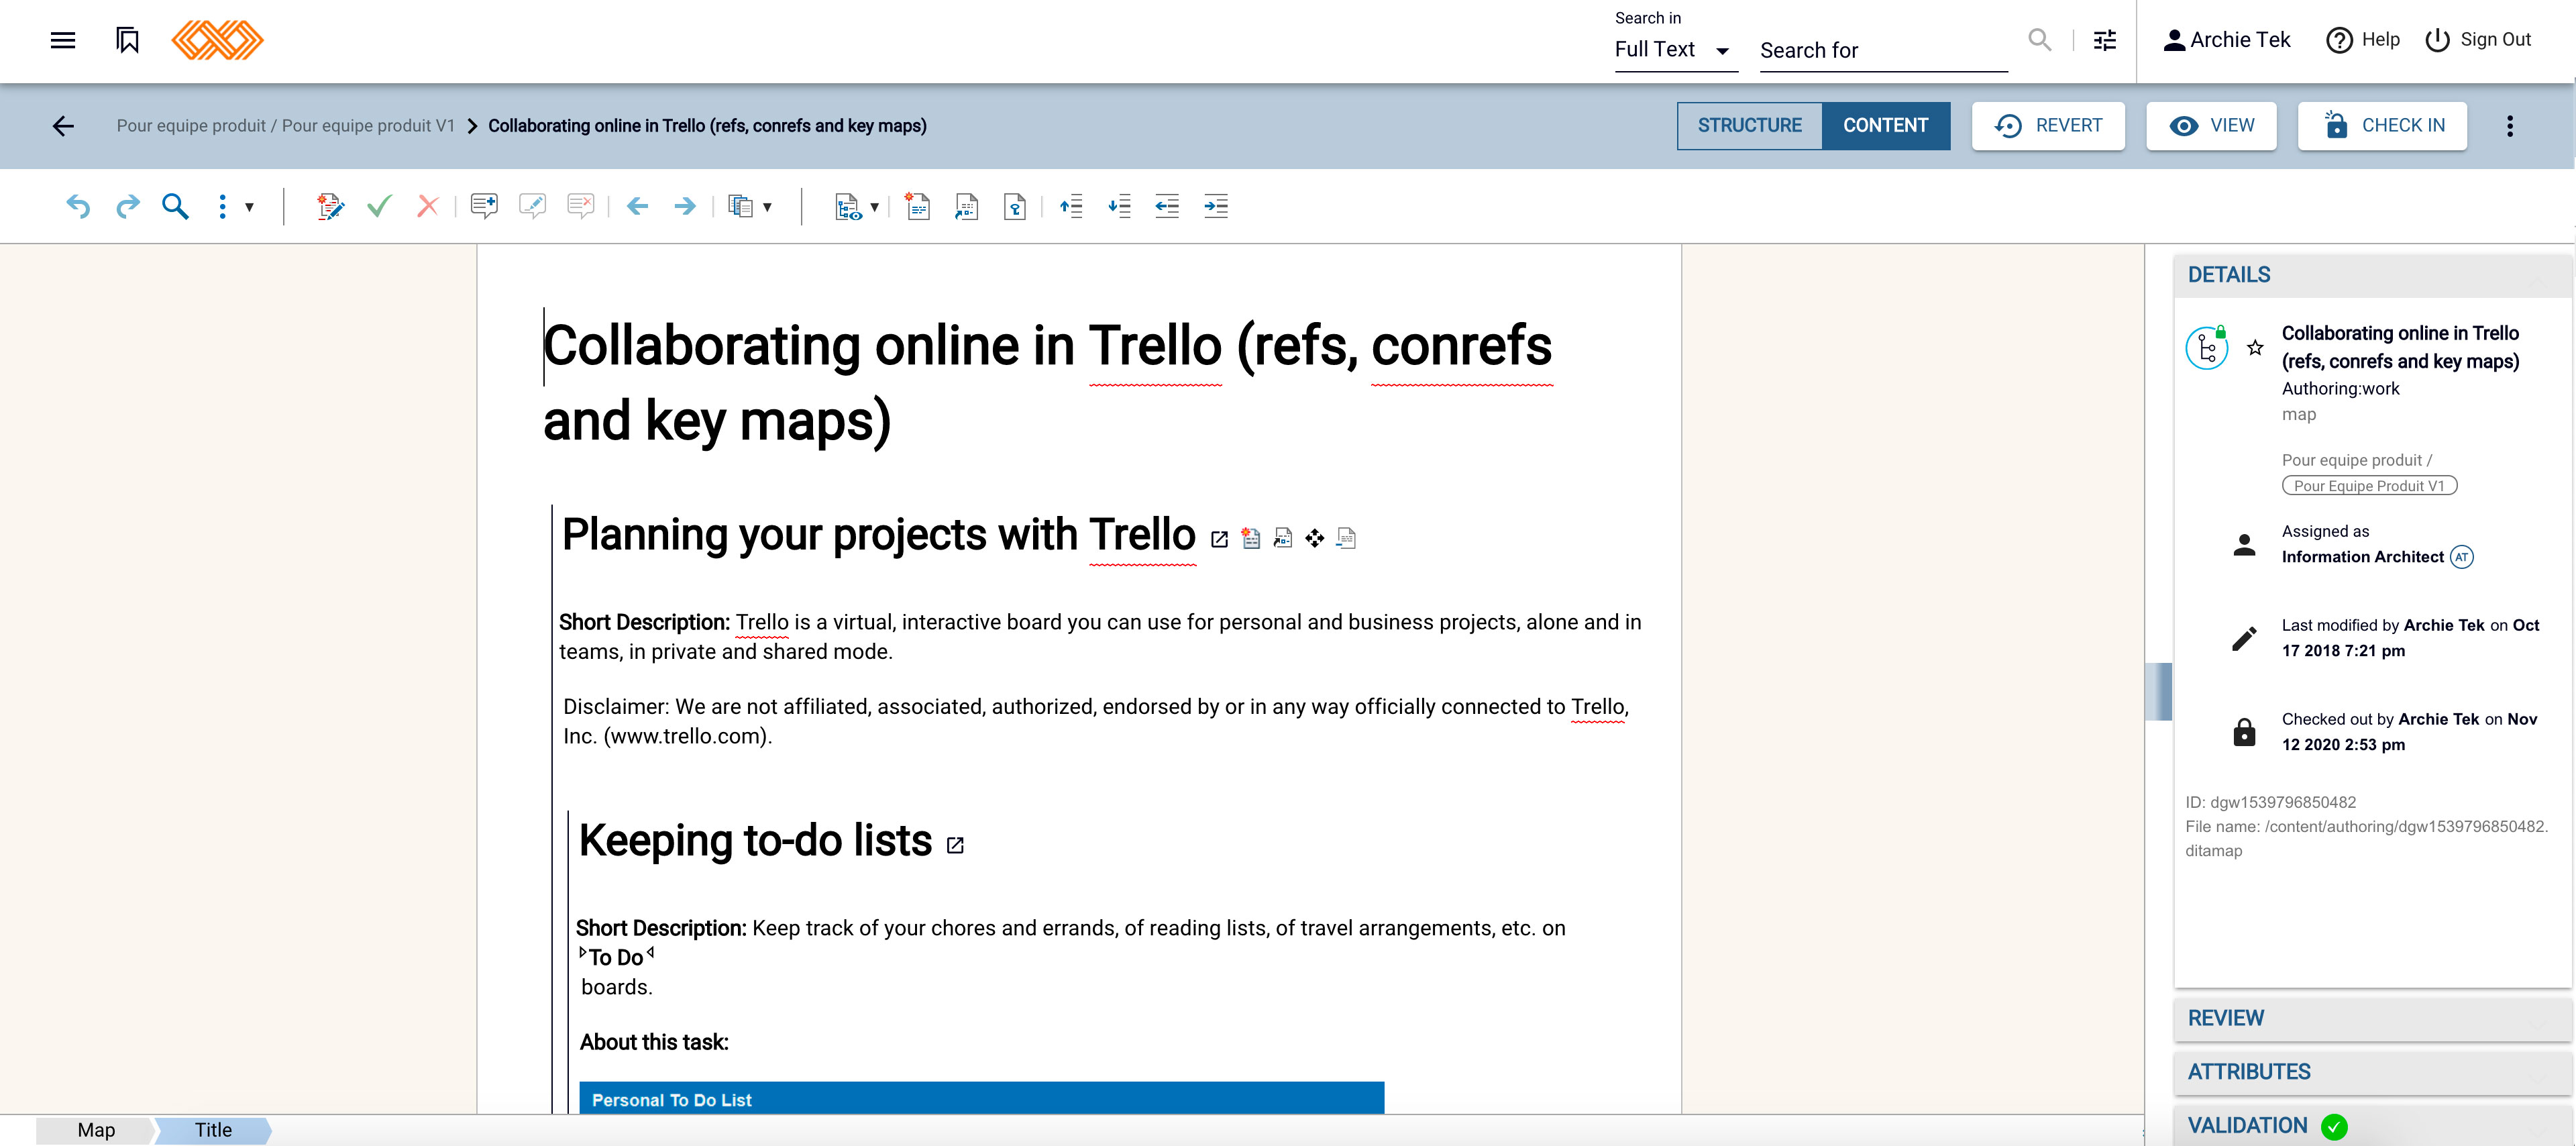Click the VIEW button
Viewport: 2576px width, 1146px height.
click(x=2211, y=126)
